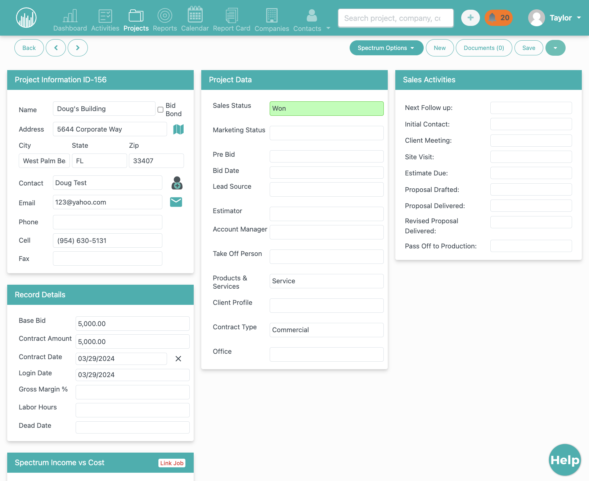Click the project Name field

click(x=104, y=109)
